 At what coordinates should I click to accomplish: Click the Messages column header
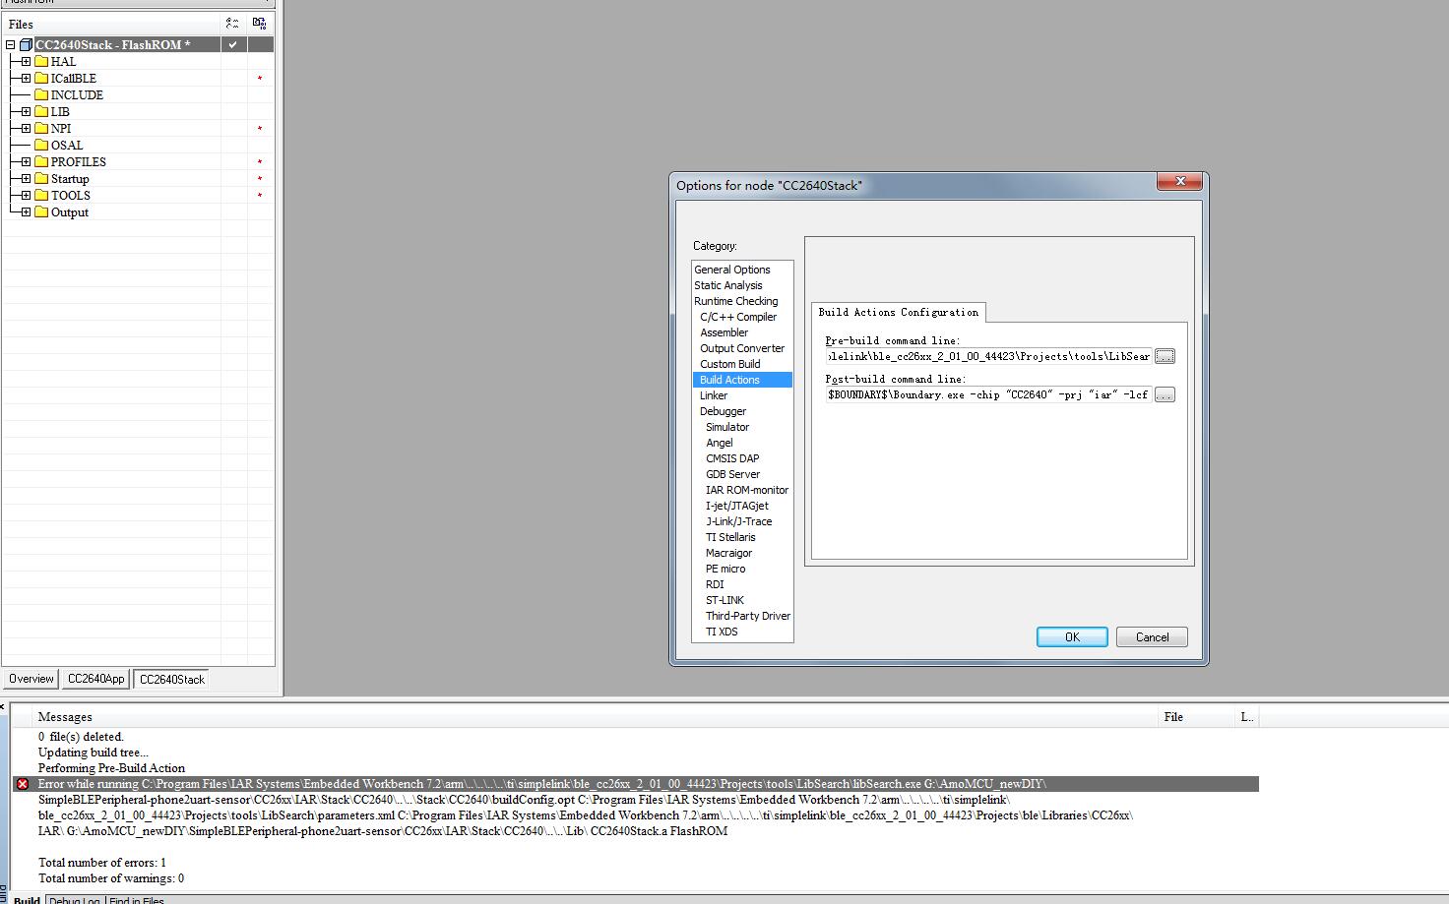[x=596, y=717]
